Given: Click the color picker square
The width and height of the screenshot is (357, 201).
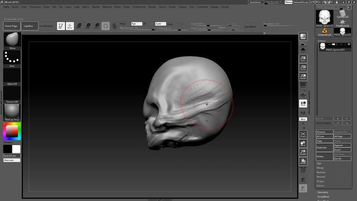Looking at the screenshot, I should (12, 131).
